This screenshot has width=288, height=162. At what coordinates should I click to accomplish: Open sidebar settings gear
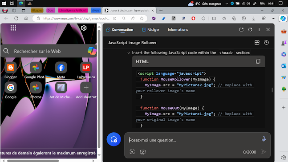click(284, 158)
